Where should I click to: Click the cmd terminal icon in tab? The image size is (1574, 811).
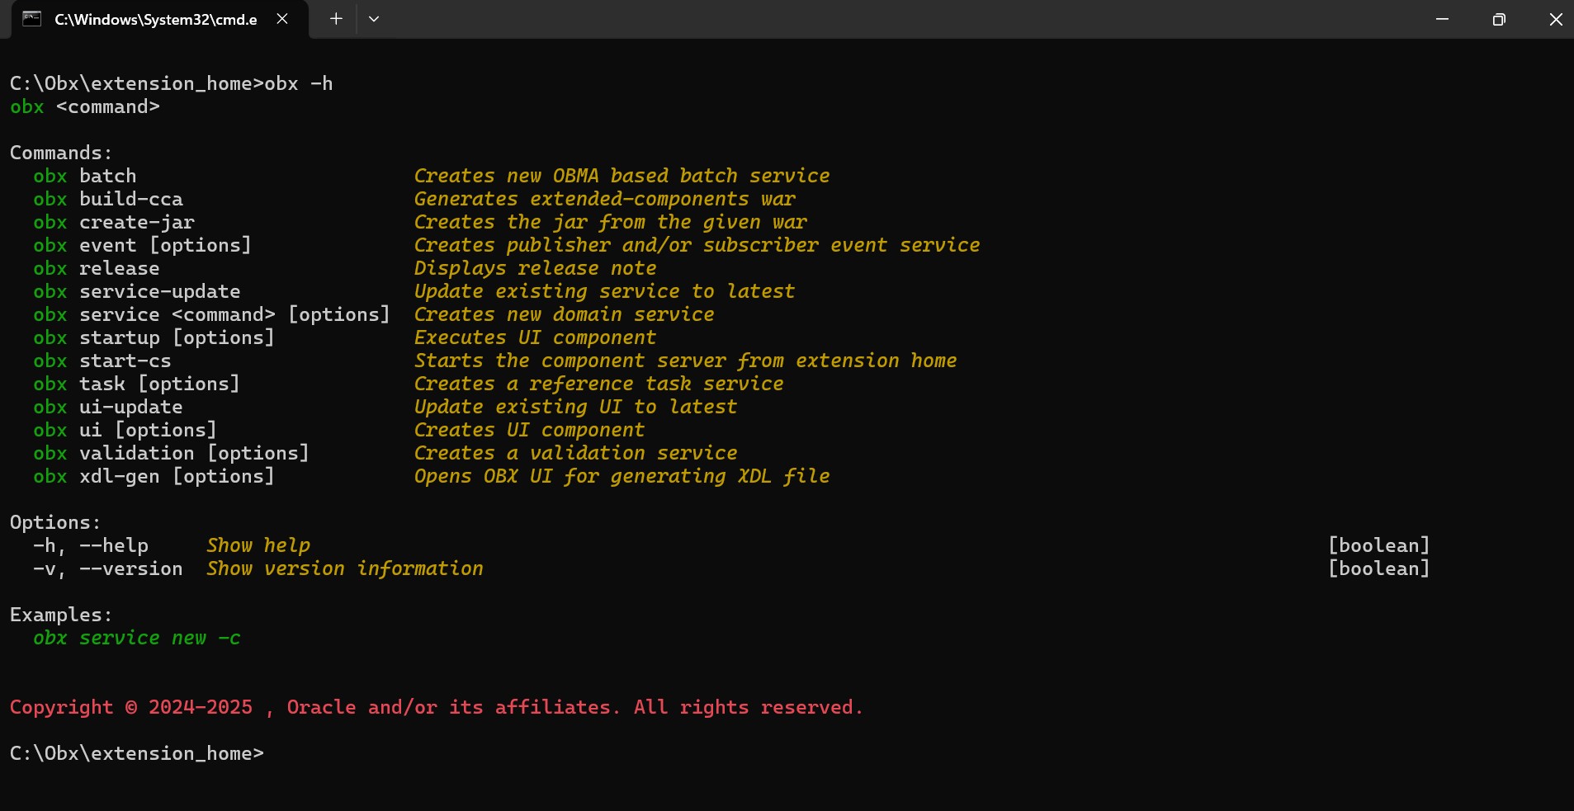click(31, 19)
